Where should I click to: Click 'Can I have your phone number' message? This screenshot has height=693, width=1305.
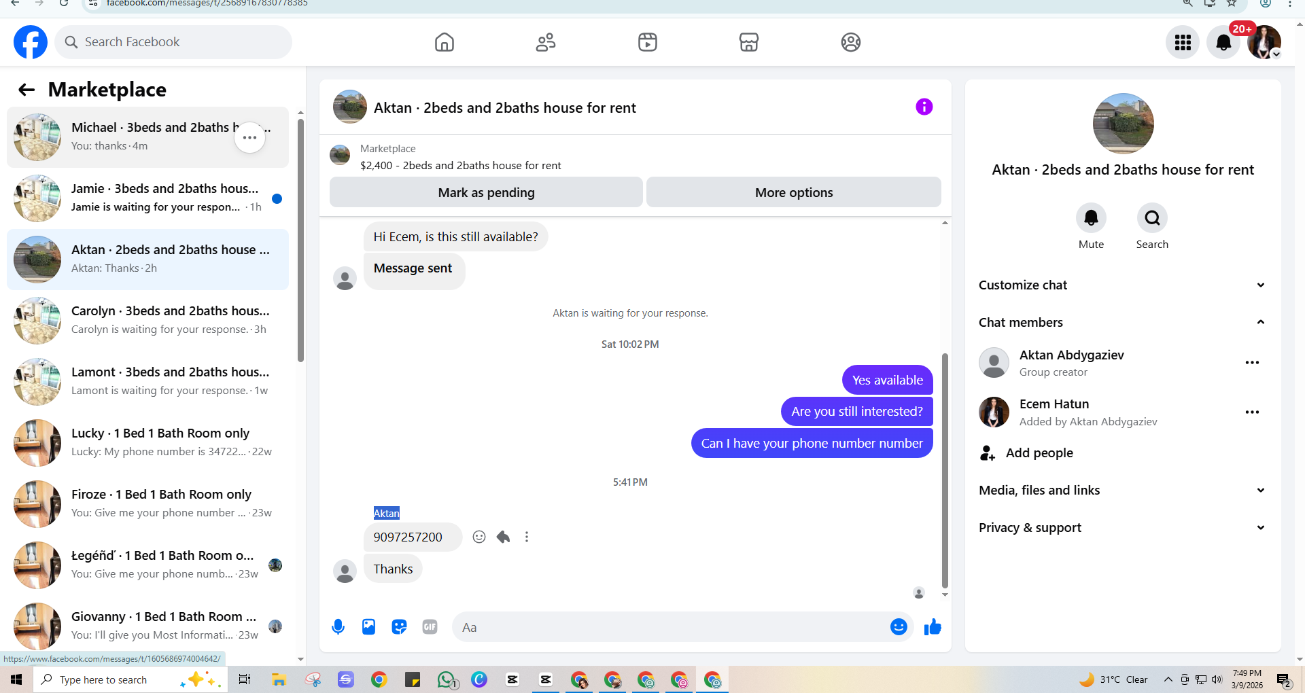tap(812, 443)
